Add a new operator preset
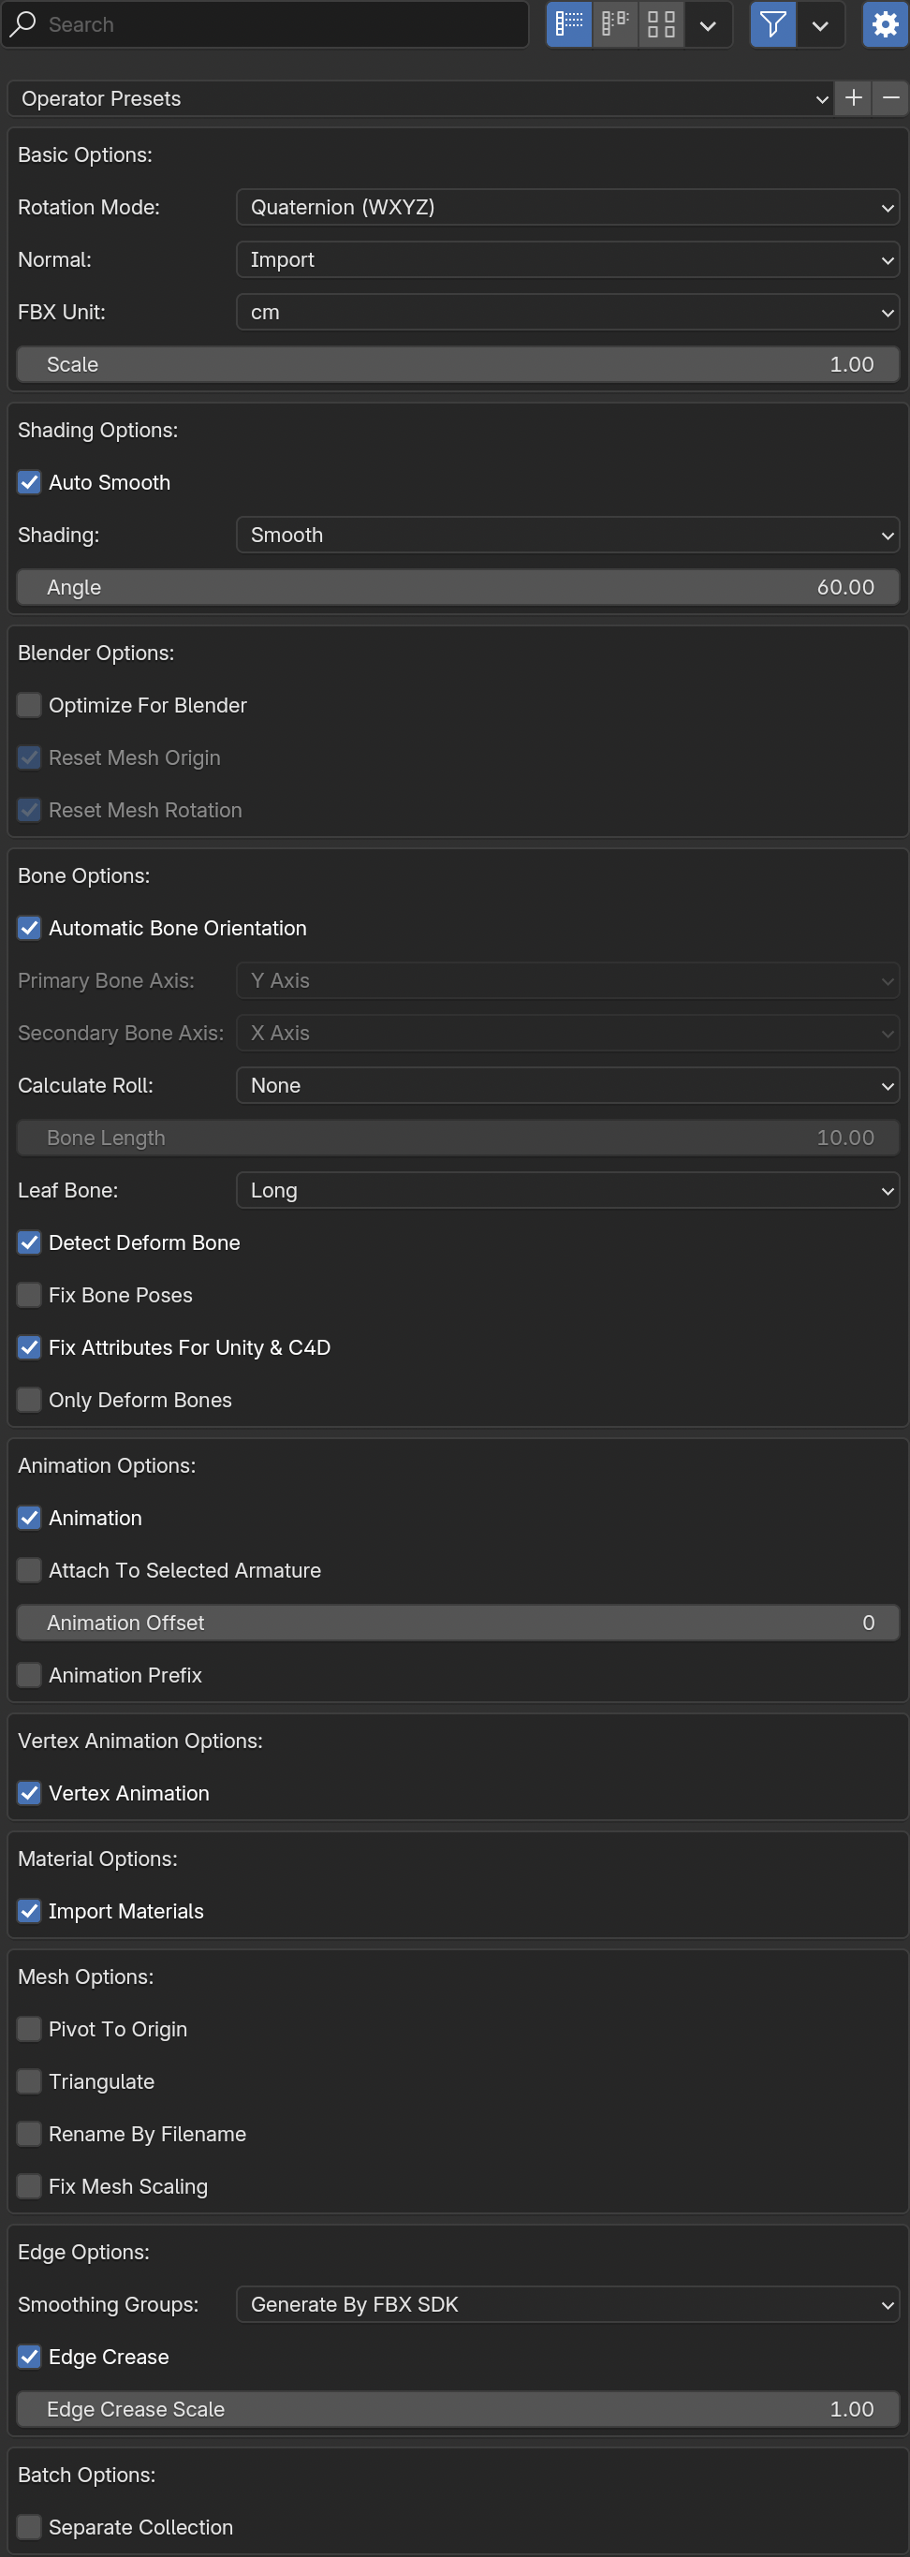This screenshot has height=2557, width=910. click(x=854, y=98)
